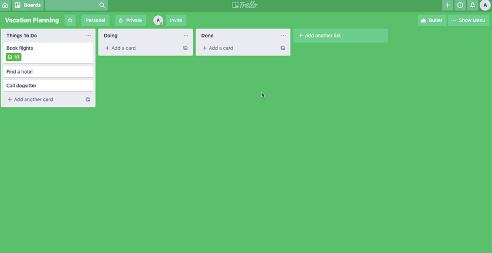
Task: Open the notifications bell
Action: [473, 5]
